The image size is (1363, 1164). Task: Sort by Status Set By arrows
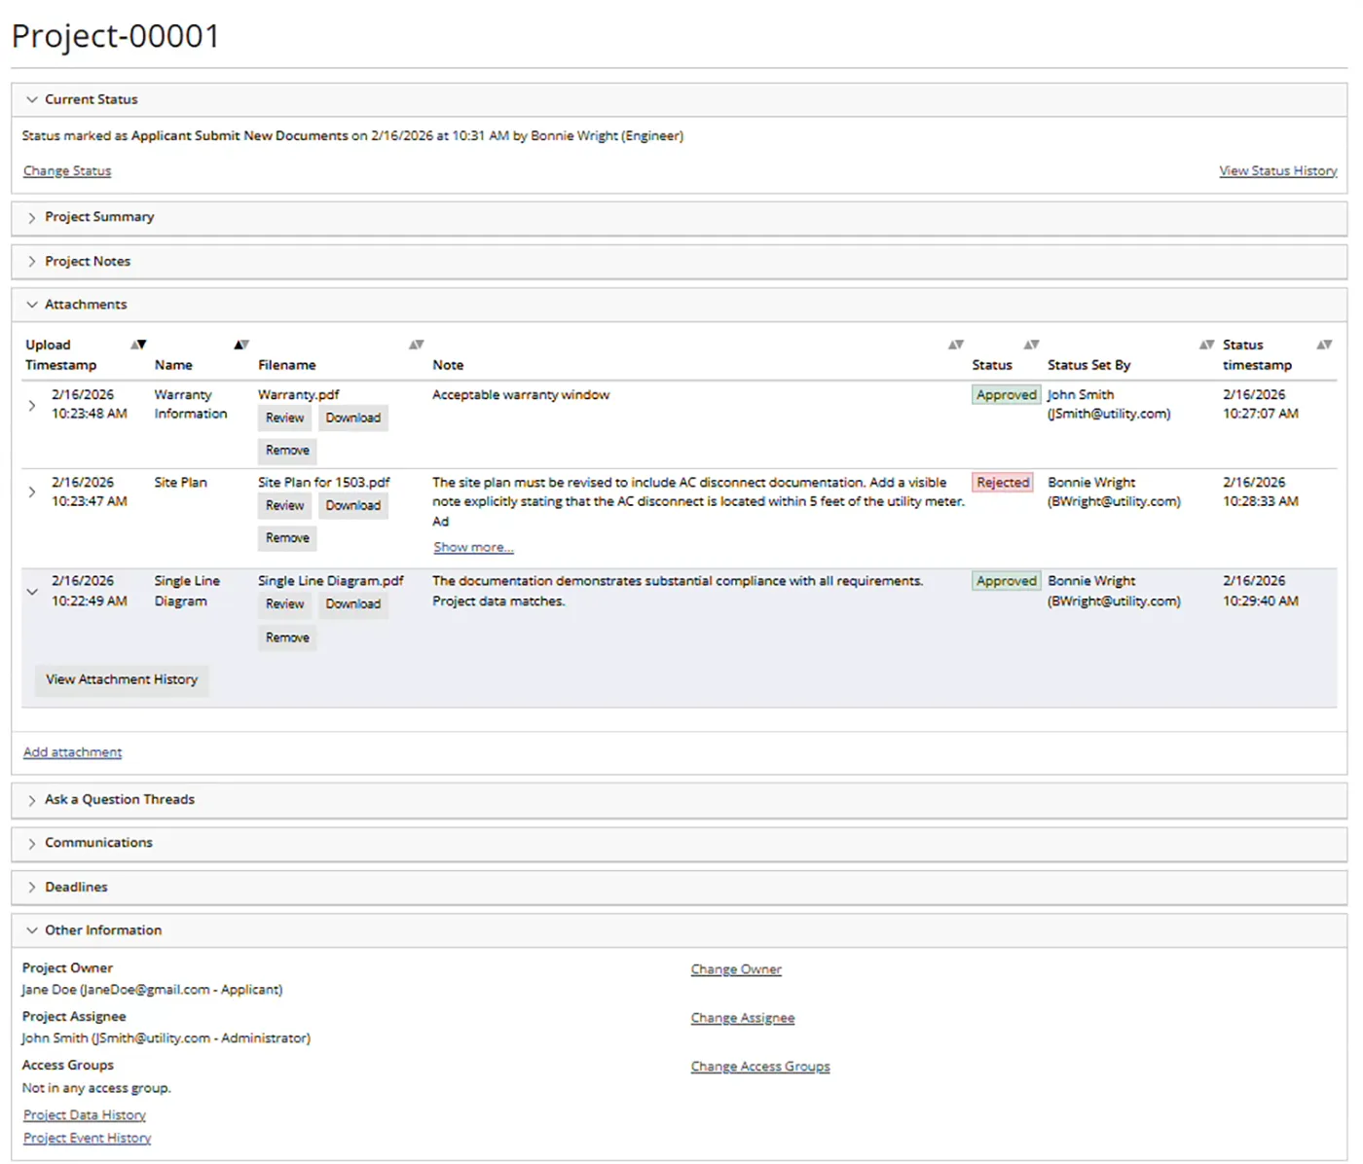click(1207, 345)
